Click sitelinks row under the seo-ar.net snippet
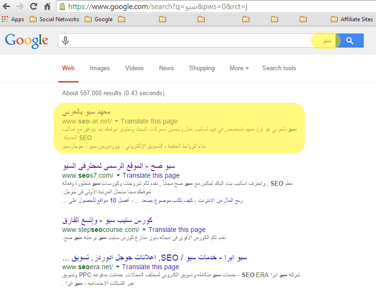Viewport: 376px width, 296px height. [x=134, y=146]
